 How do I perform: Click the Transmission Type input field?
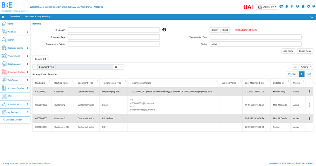(255, 37)
